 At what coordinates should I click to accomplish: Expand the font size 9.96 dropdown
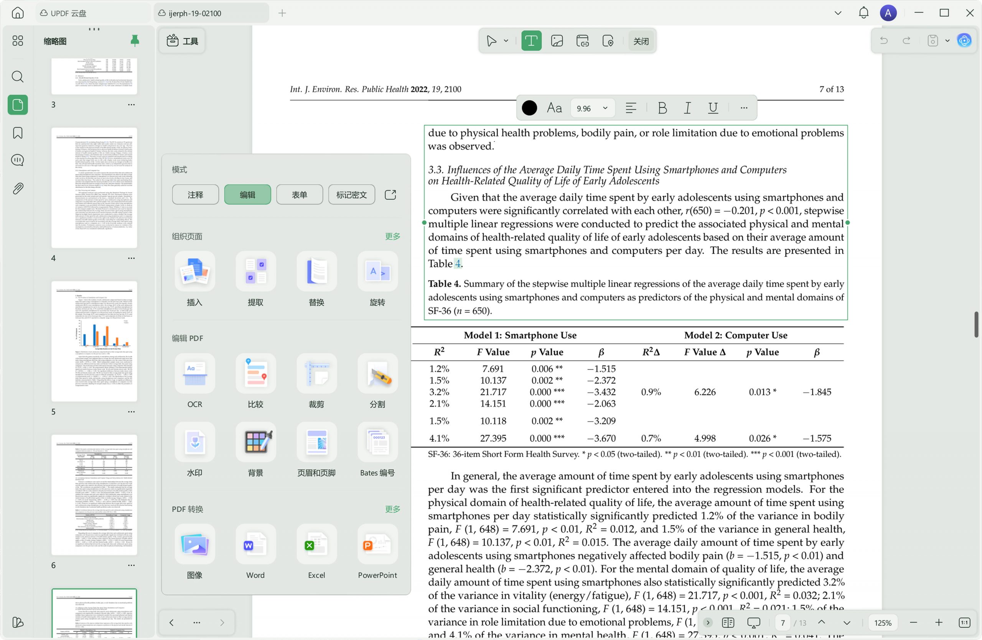click(605, 108)
